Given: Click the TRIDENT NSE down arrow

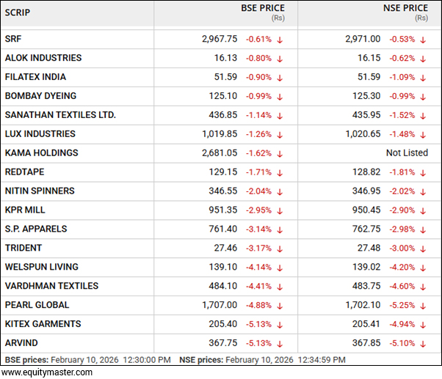Looking at the screenshot, I should pos(422,249).
